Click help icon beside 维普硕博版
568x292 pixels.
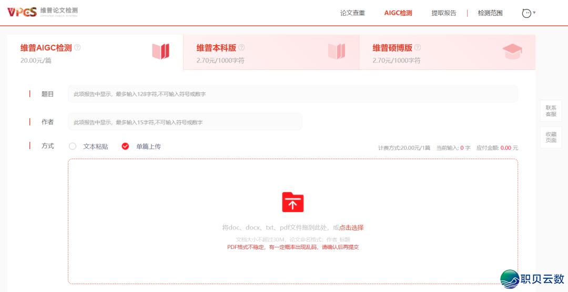[418, 47]
